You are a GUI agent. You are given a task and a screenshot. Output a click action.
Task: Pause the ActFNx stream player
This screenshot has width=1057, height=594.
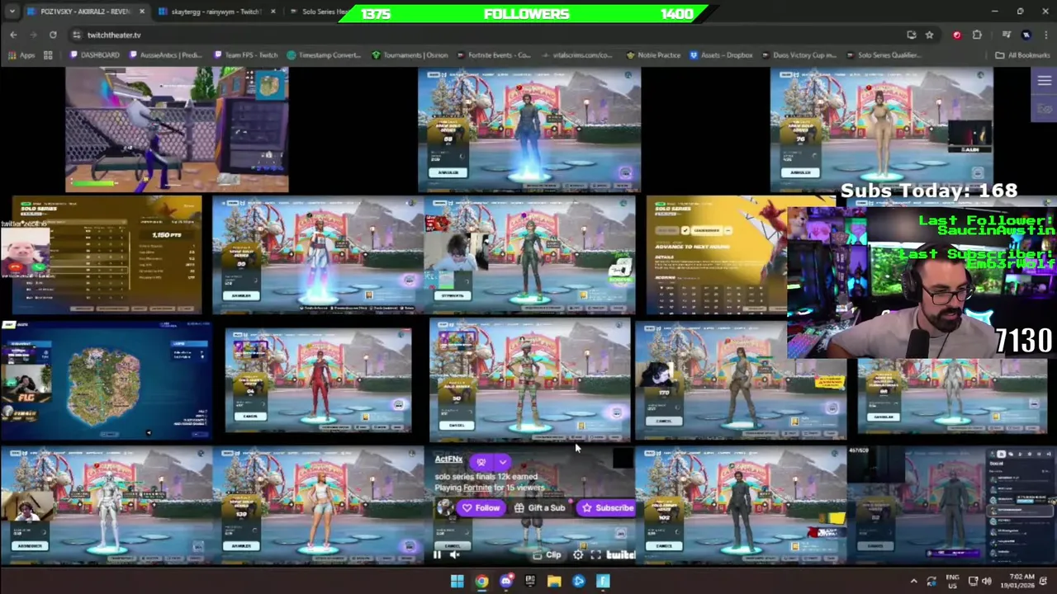click(x=437, y=555)
